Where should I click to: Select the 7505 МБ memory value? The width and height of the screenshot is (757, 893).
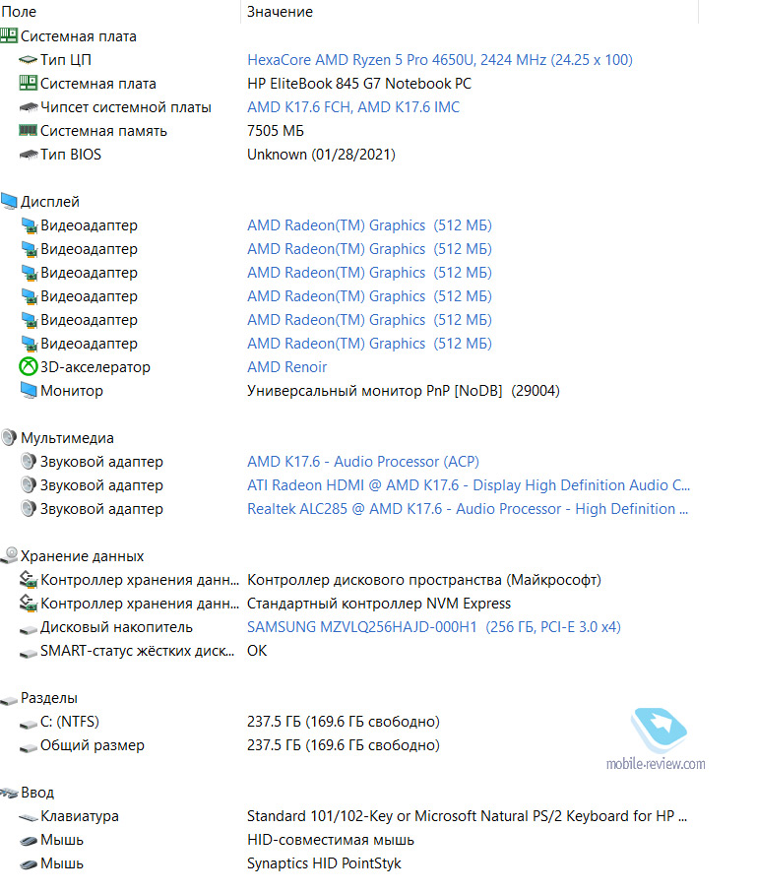276,131
